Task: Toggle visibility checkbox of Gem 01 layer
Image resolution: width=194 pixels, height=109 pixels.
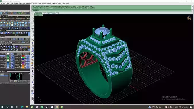Action: [6, 63]
